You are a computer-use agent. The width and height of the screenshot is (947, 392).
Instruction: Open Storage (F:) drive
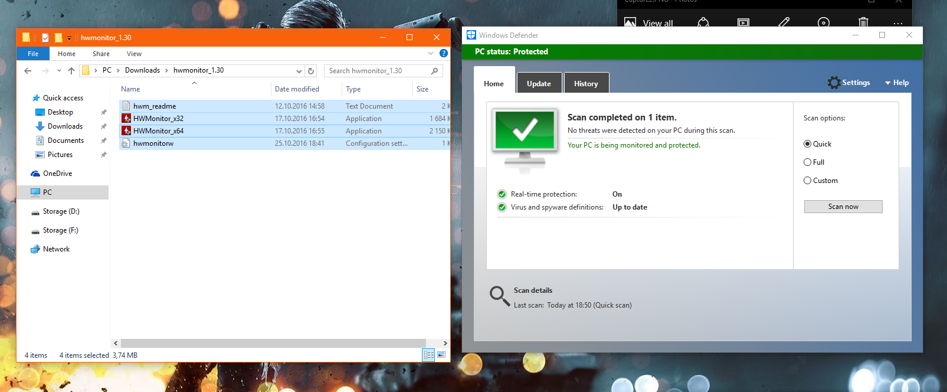(x=60, y=230)
